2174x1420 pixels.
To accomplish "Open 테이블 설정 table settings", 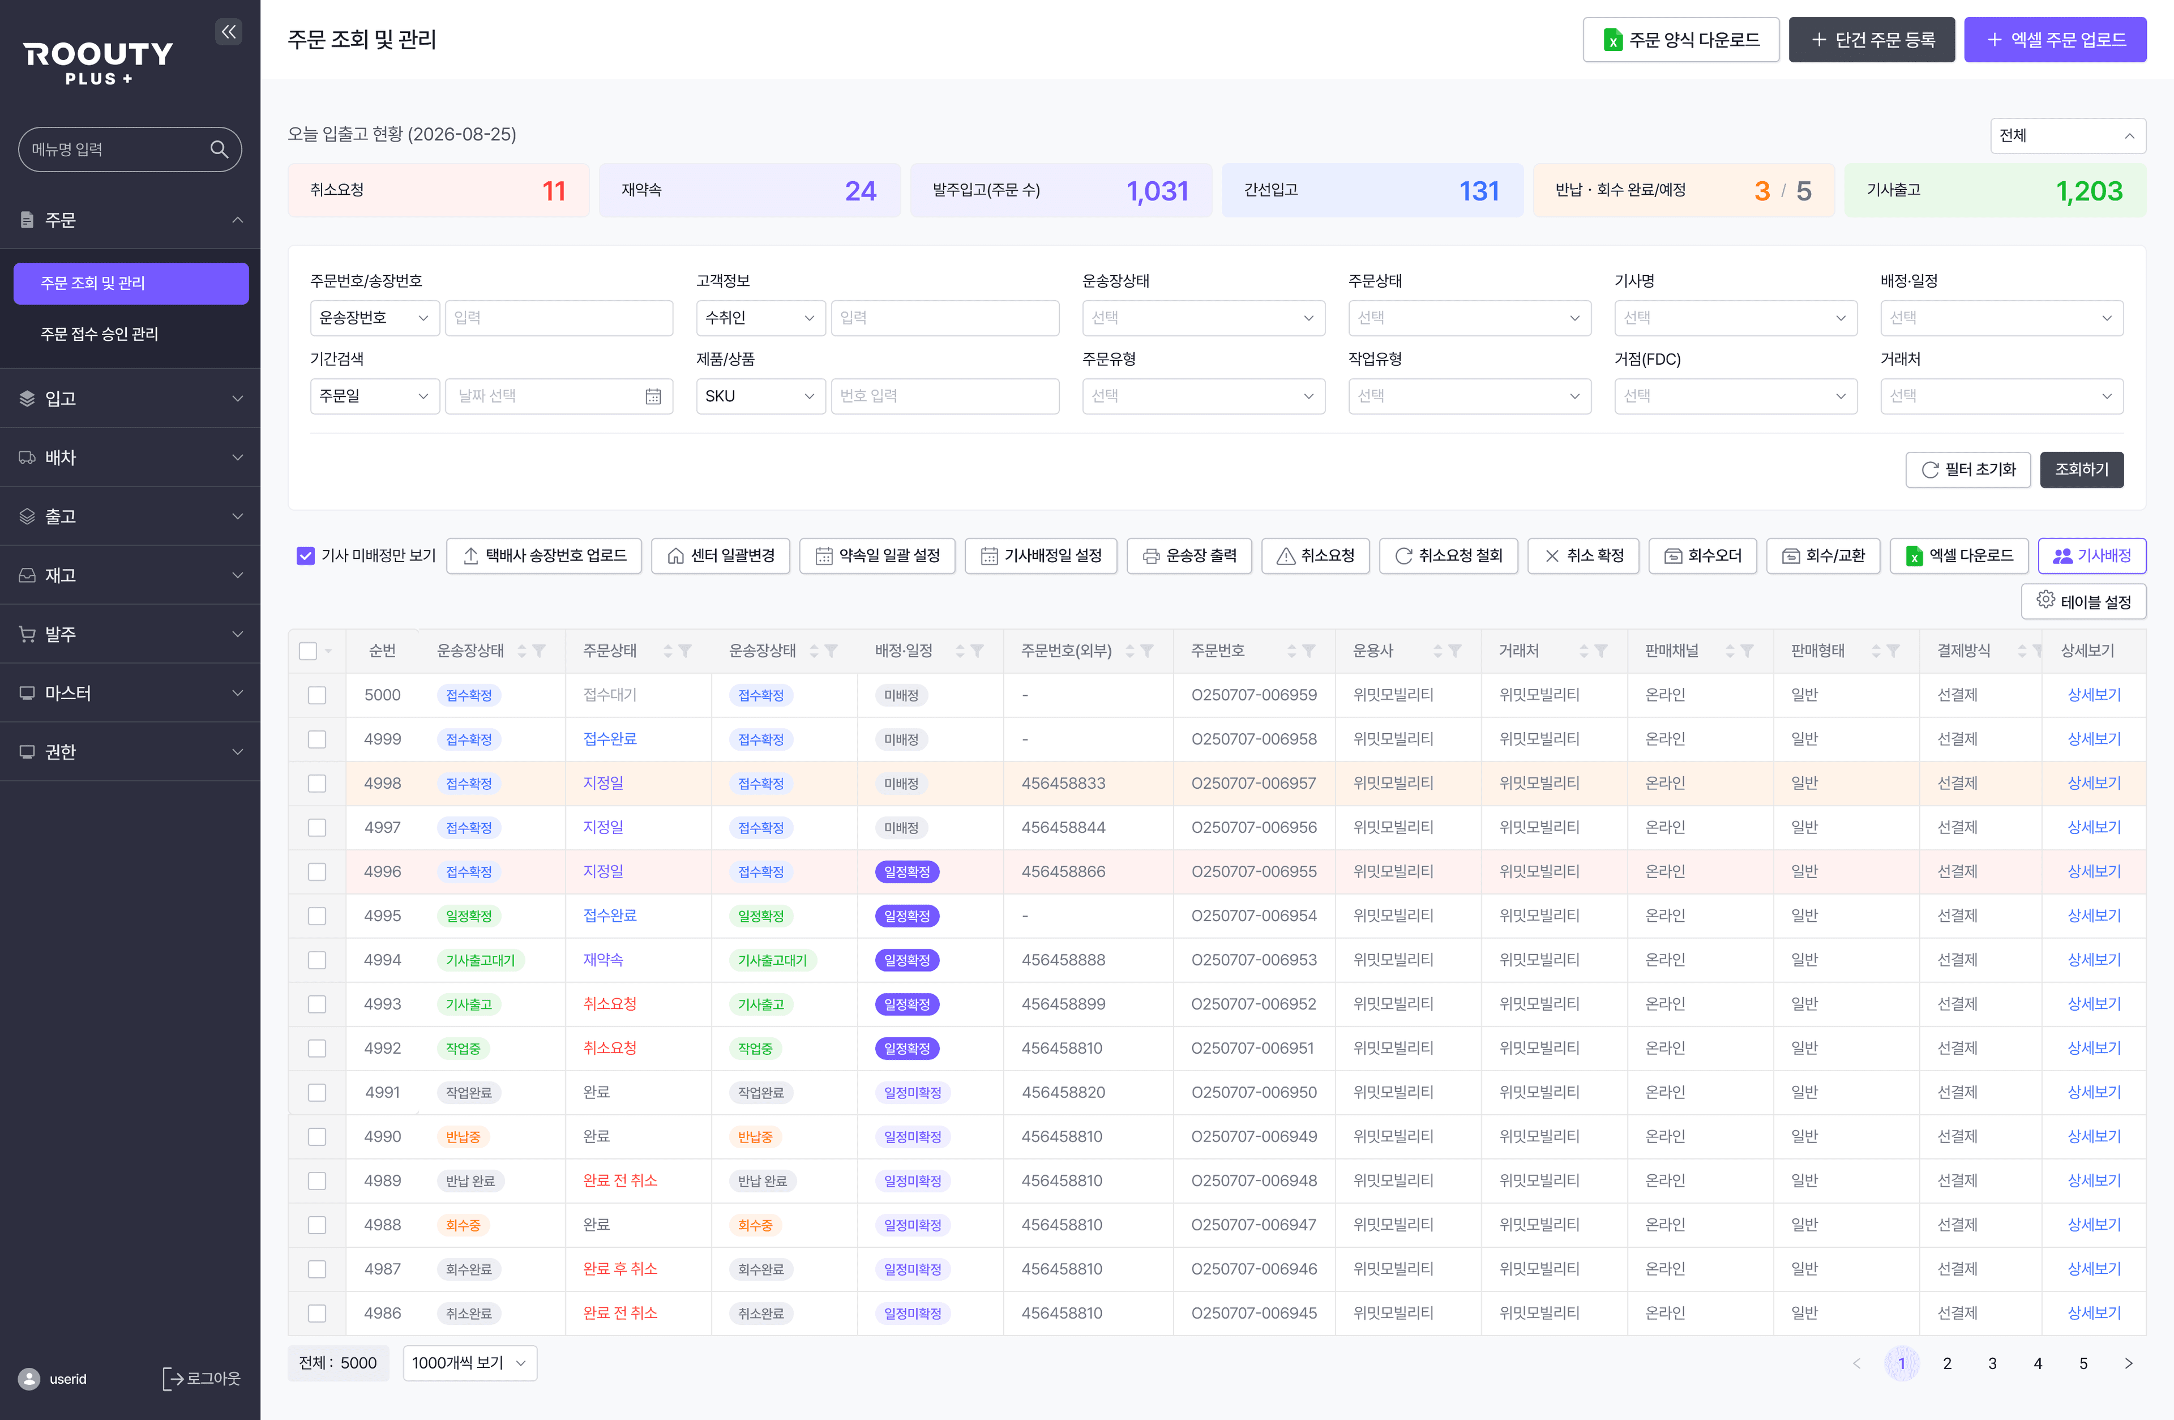I will (x=2083, y=601).
